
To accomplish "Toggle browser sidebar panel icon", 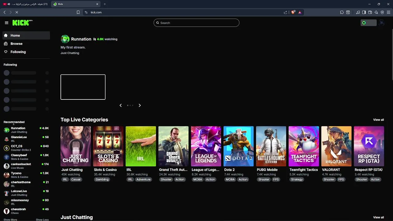I will (x=364, y=12).
